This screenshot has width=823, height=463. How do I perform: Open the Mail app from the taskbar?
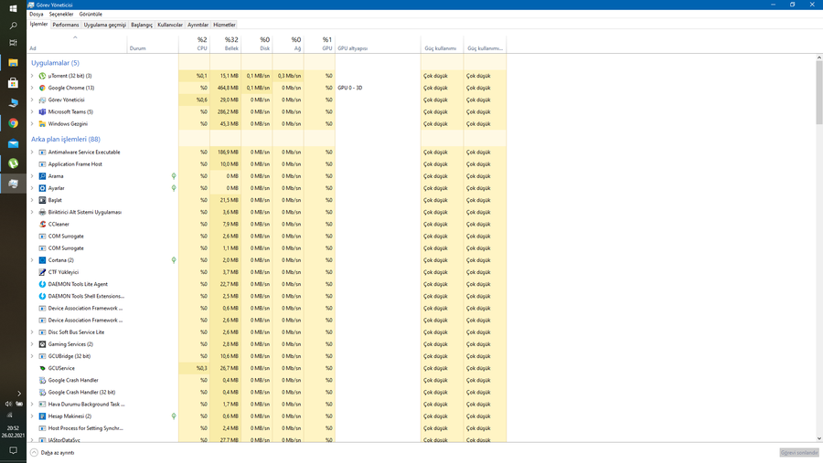(13, 143)
